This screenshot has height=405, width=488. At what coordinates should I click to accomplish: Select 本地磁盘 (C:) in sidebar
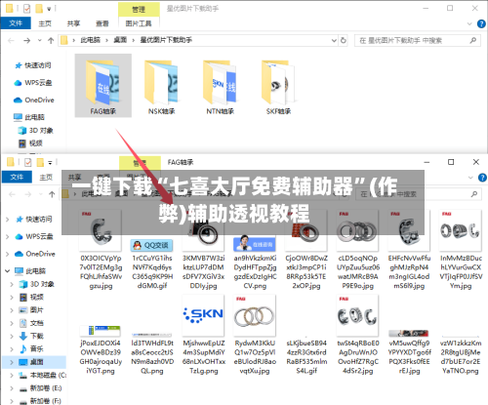[x=42, y=375]
